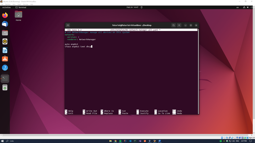Viewport: 255px width, 143px height.
Task: Click the network icon in Ubuntu top bar
Action: point(244,7)
